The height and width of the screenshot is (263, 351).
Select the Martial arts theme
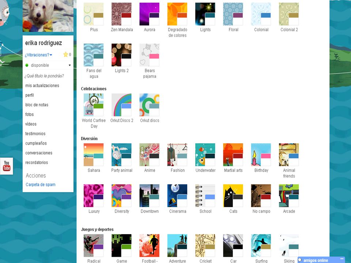[x=233, y=155]
